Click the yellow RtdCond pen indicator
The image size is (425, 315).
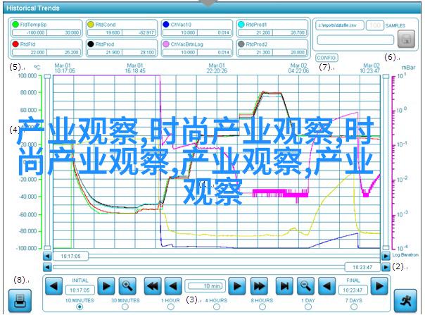91,25
